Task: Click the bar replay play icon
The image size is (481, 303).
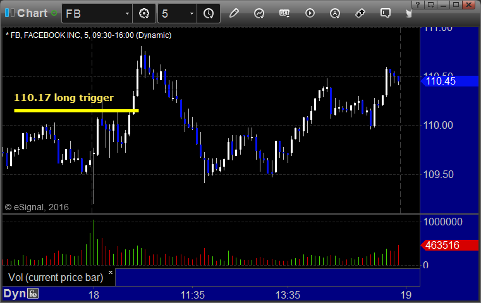Action: tap(310, 13)
